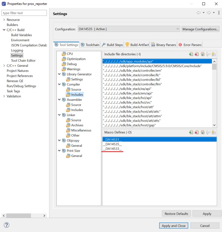Open the Build Variables page
This screenshot has height=232, width=222.
21,35
